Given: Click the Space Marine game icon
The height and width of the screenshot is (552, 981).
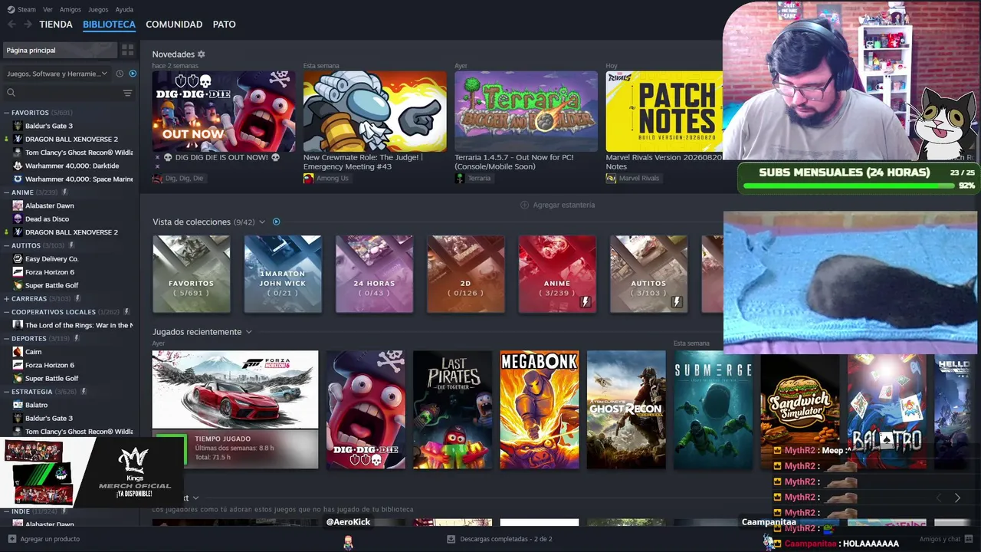Looking at the screenshot, I should 18,179.
